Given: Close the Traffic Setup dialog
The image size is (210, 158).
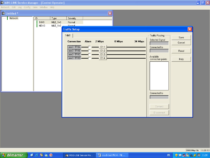Looking at the screenshot, I should tap(189, 29).
